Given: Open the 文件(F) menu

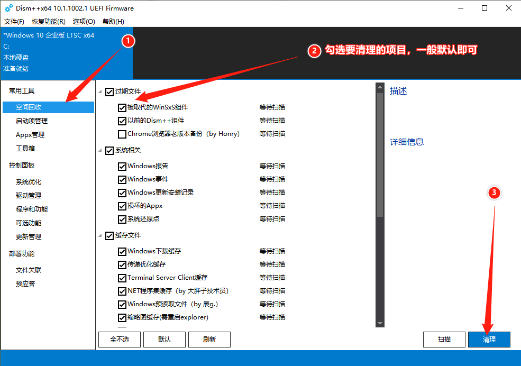Looking at the screenshot, I should (x=14, y=22).
